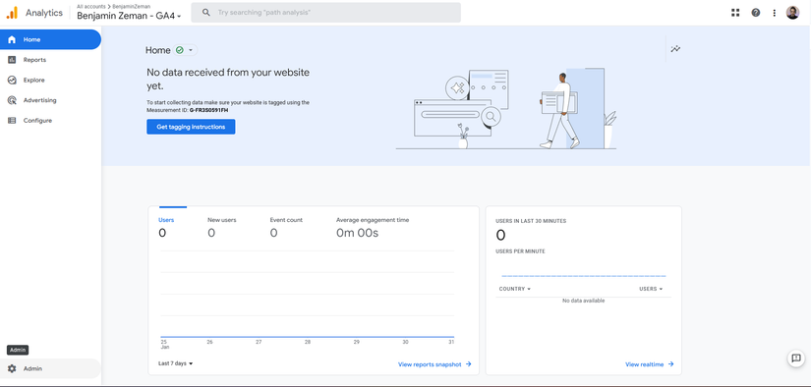This screenshot has height=387, width=811.
Task: Click arrow beside View reports snapshot
Action: [x=469, y=364]
